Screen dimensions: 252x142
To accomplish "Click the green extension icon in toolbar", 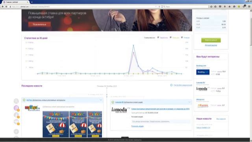I will point(239,7).
